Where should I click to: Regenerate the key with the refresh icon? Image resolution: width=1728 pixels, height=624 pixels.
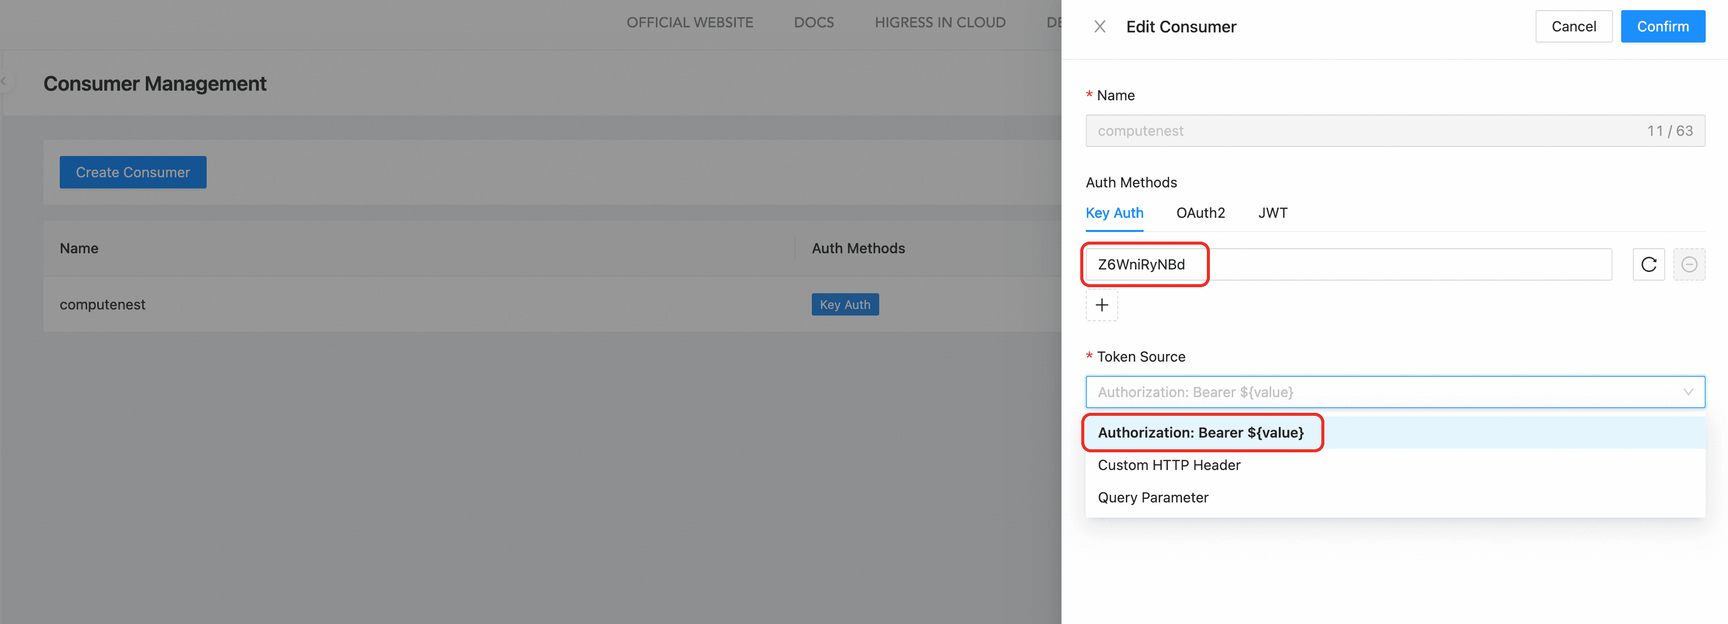click(1648, 264)
